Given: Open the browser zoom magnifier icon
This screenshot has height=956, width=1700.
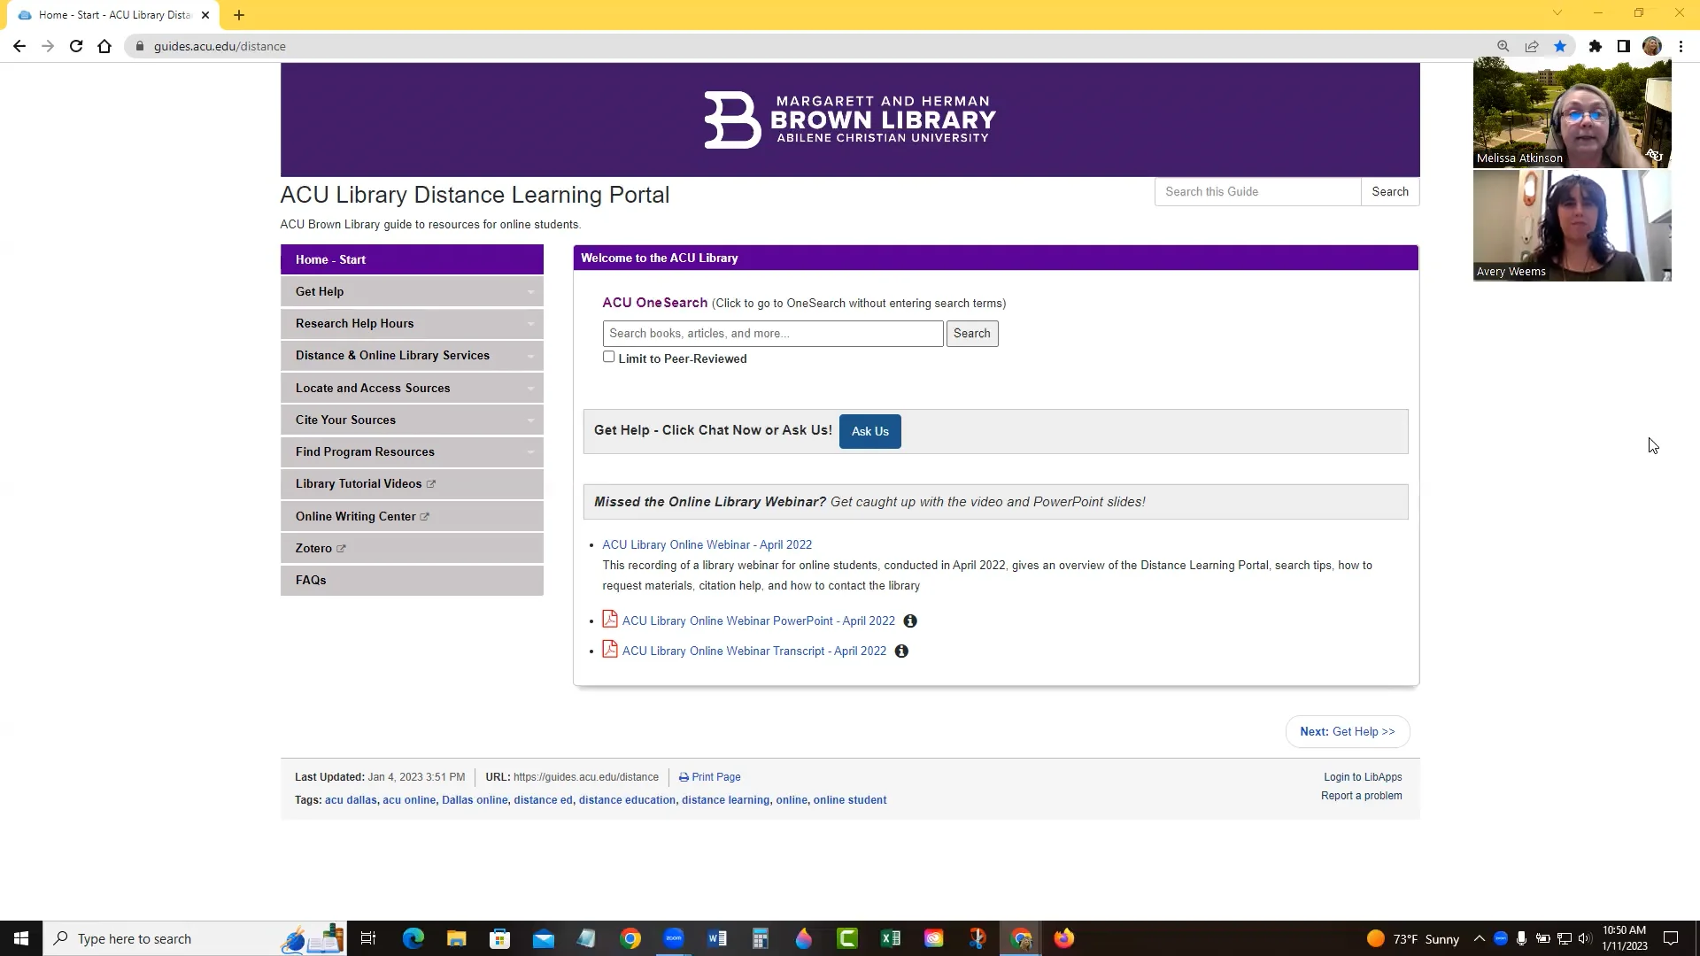Looking at the screenshot, I should tap(1503, 46).
